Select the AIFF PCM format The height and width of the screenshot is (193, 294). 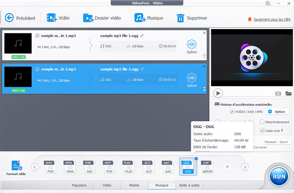tap(109, 167)
